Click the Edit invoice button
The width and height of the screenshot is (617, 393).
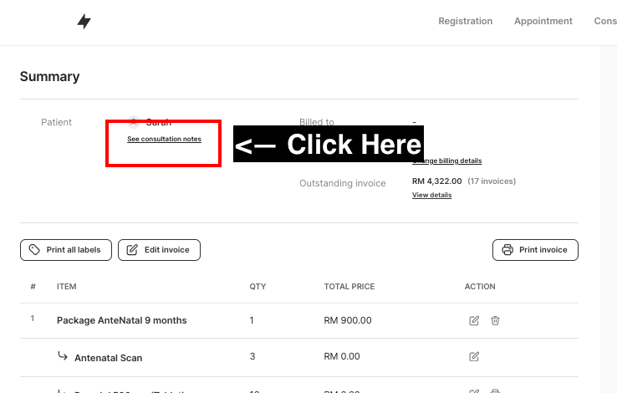[159, 250]
